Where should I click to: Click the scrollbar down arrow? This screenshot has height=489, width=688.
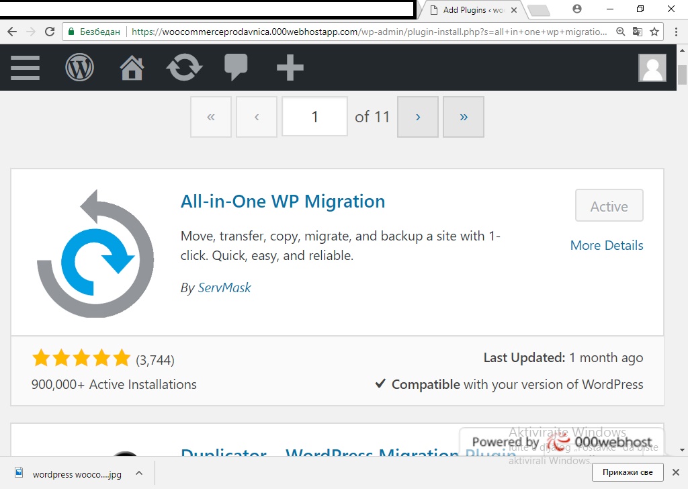point(682,450)
